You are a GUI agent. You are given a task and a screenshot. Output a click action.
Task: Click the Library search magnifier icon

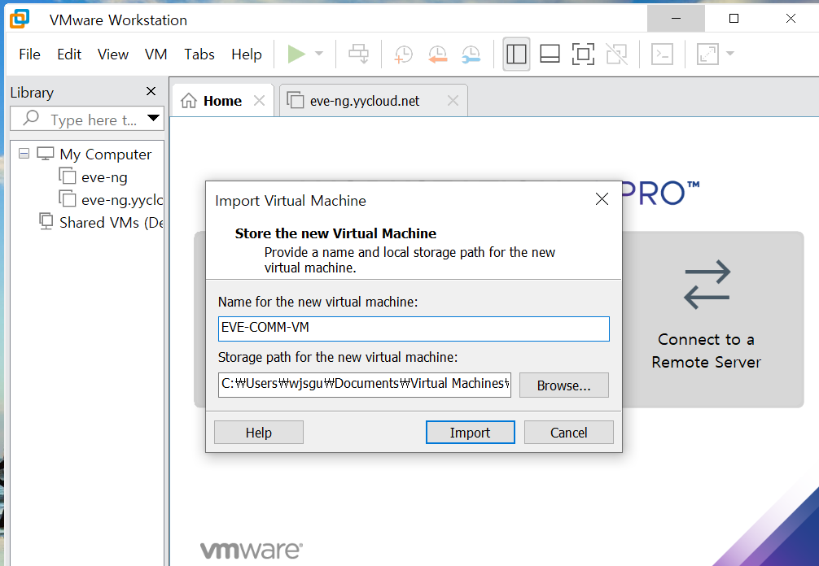(x=31, y=118)
